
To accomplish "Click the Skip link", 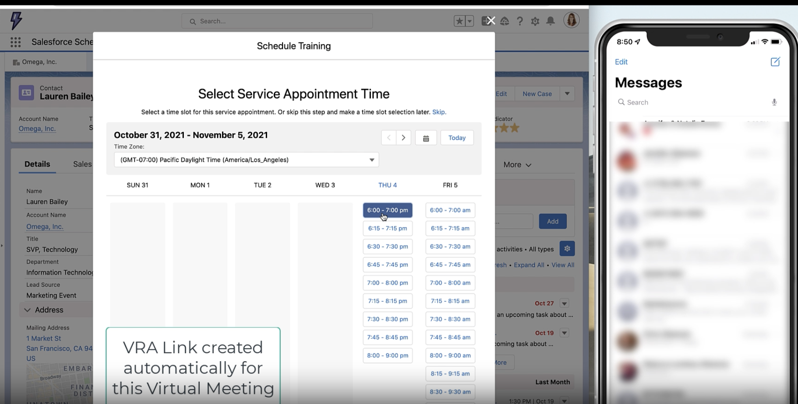I will pos(439,112).
